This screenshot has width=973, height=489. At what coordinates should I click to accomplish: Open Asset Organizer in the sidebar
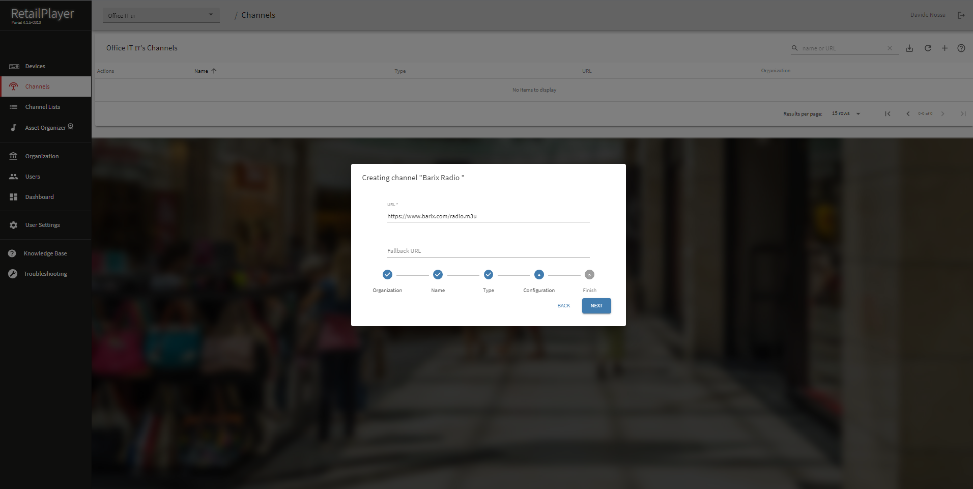click(x=45, y=128)
